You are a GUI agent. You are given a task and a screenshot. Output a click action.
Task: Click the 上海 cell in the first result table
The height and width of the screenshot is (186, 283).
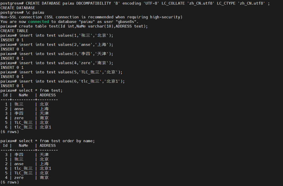tap(44, 109)
